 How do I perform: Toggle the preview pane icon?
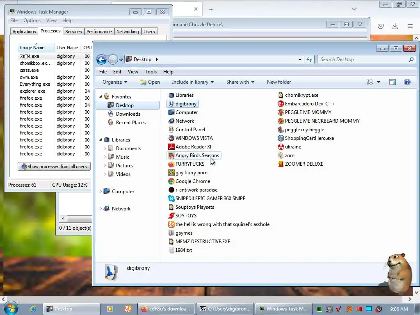pyautogui.click(x=393, y=82)
